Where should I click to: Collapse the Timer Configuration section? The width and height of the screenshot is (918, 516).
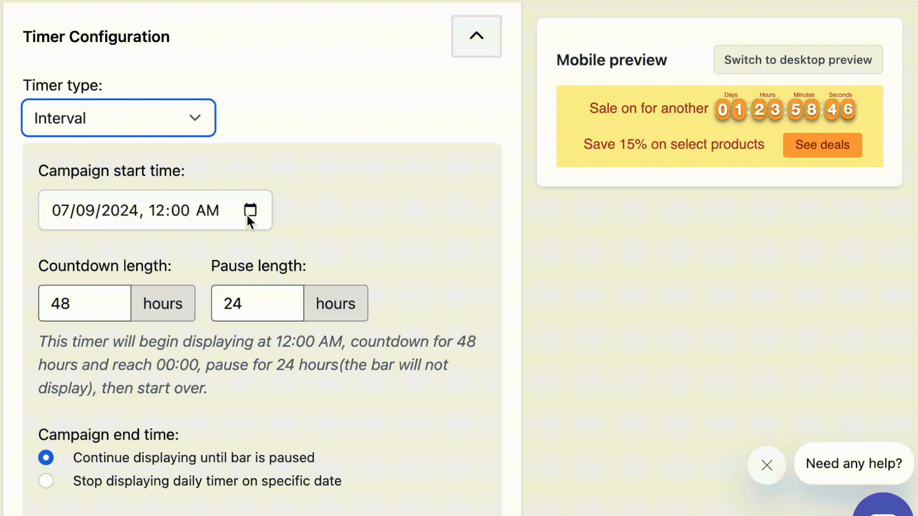[x=476, y=36]
